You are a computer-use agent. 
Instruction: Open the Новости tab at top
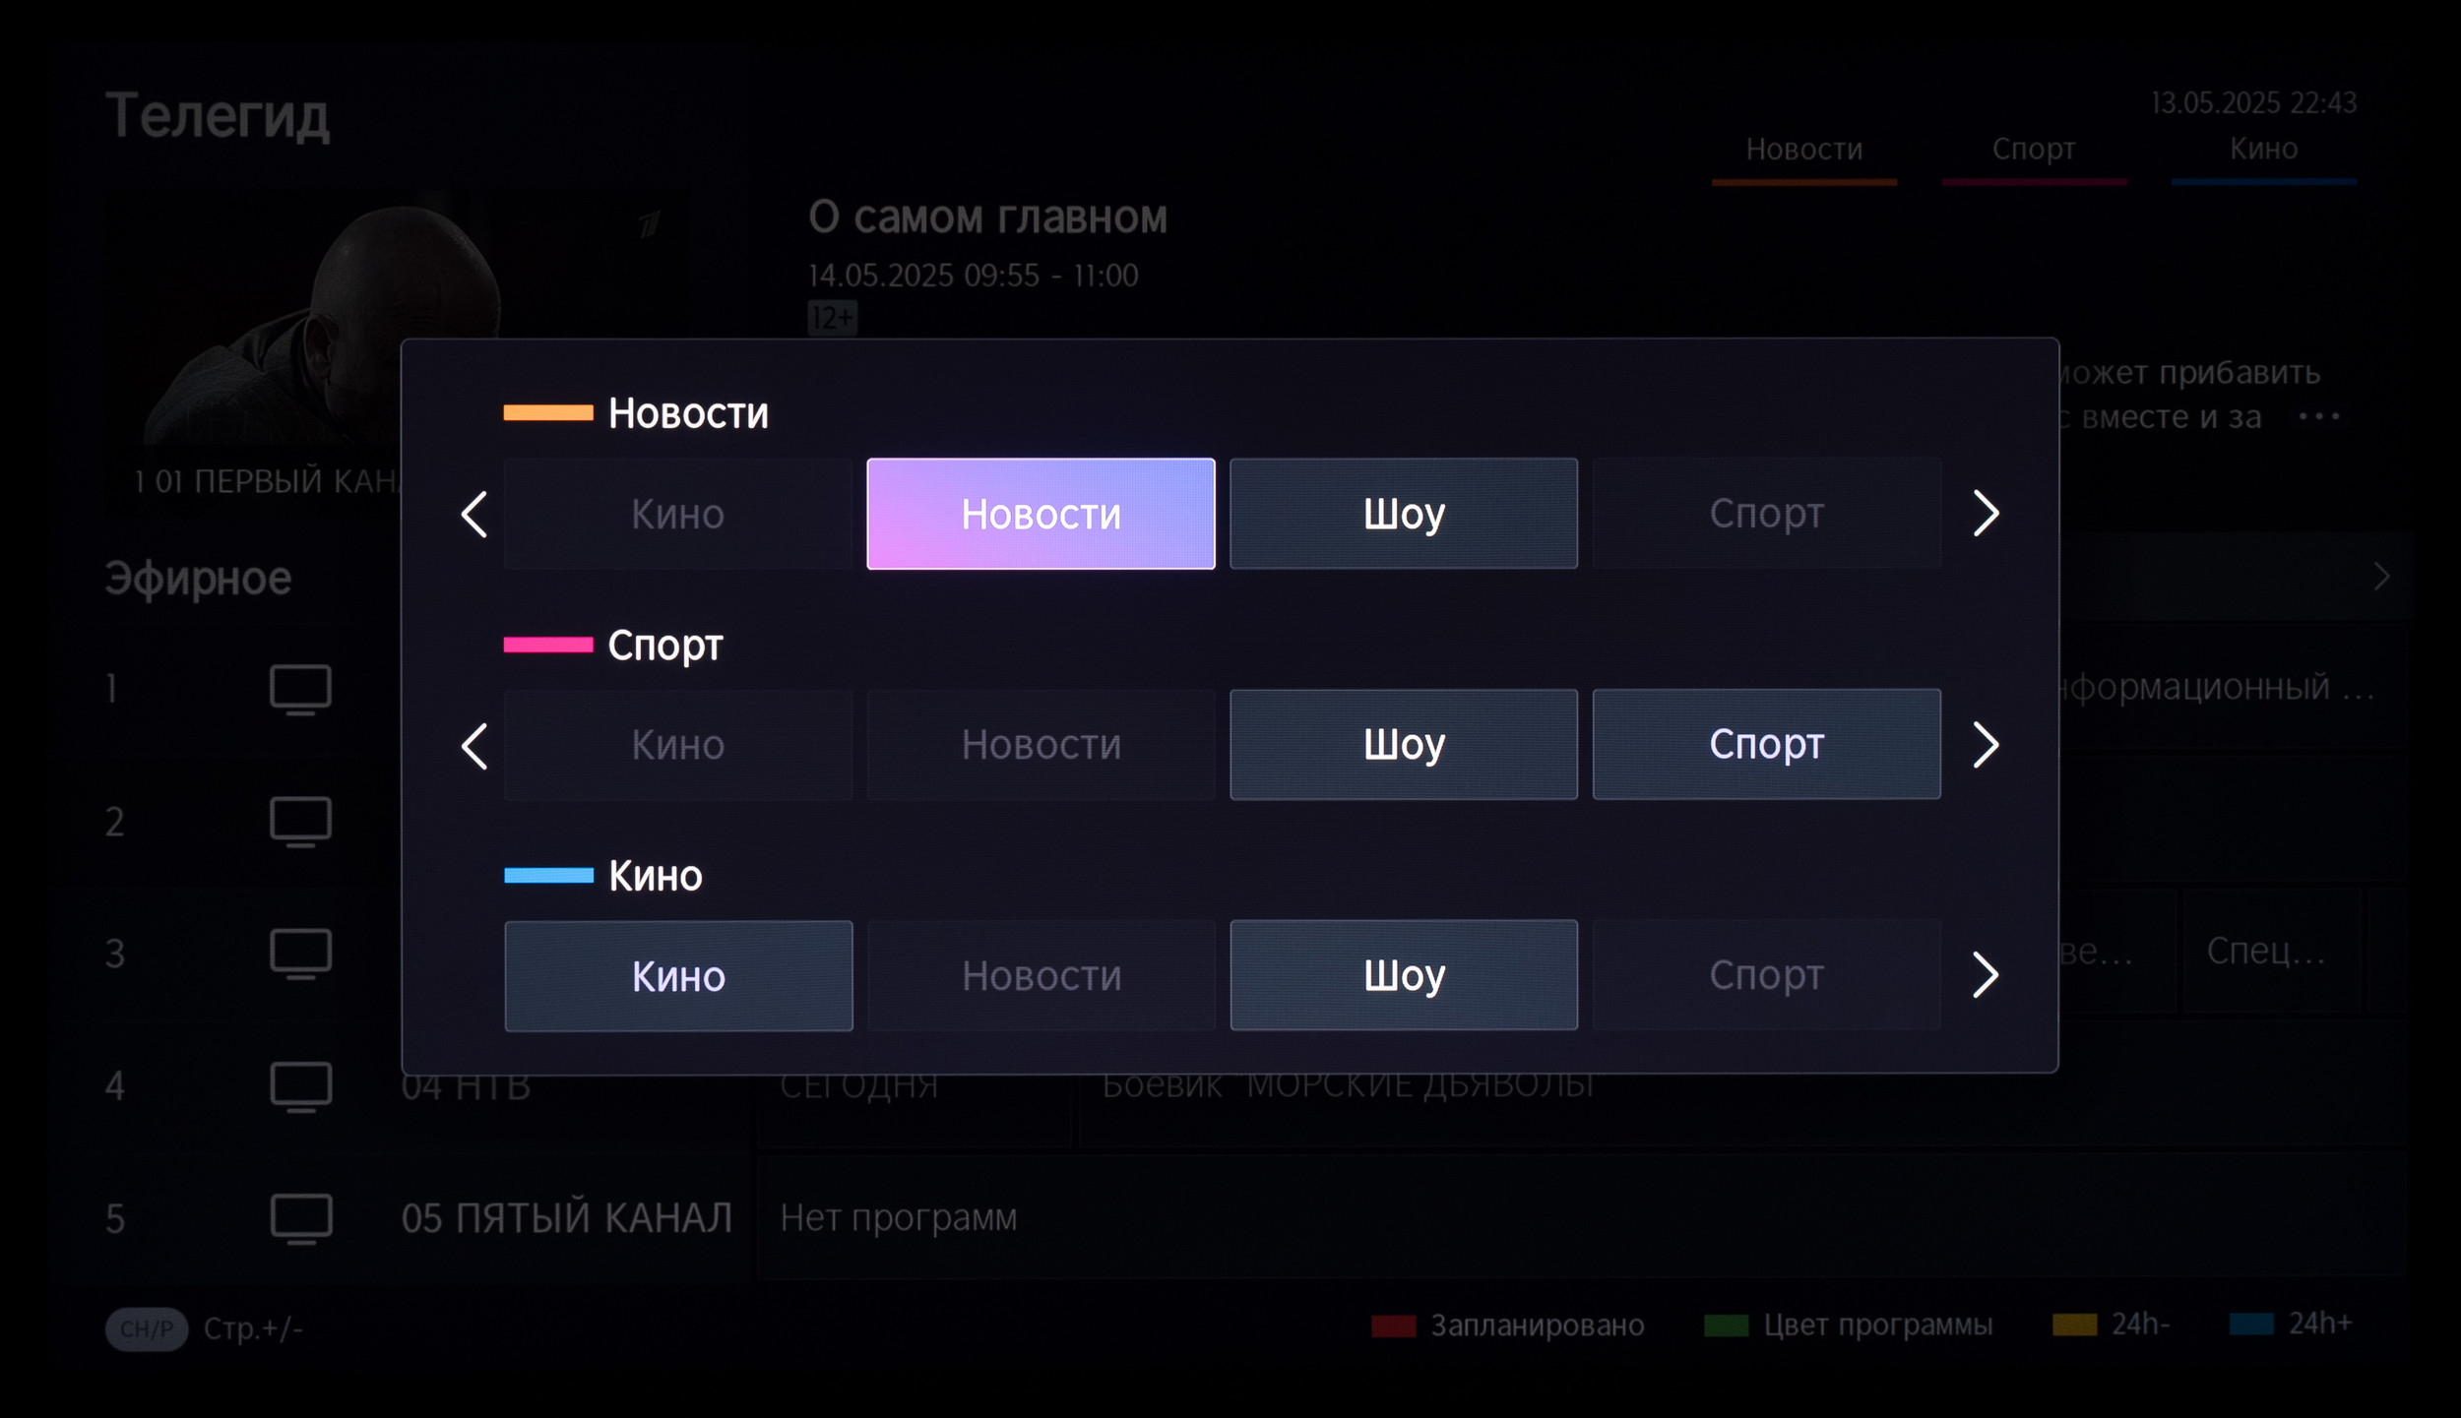[x=1803, y=150]
